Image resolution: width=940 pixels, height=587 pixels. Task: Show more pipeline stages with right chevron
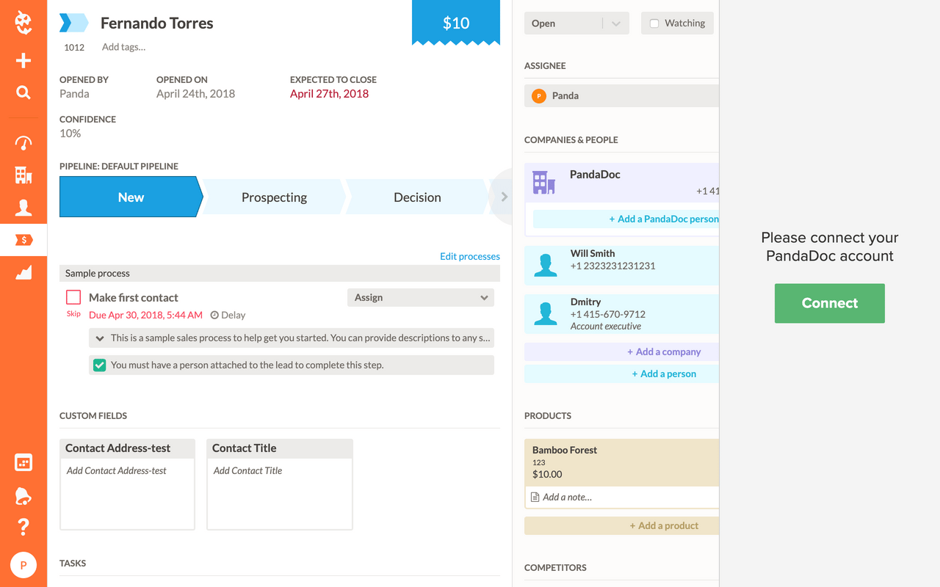coord(505,197)
